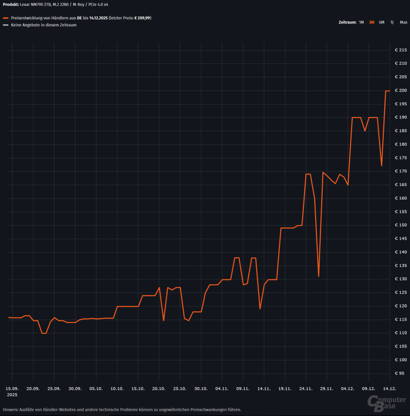410x416 pixels.
Task: Click the Hinweis note at bottom
Action: click(122, 409)
